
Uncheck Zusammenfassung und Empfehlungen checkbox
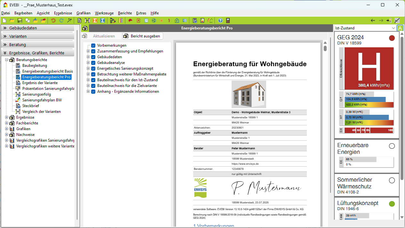click(93, 51)
